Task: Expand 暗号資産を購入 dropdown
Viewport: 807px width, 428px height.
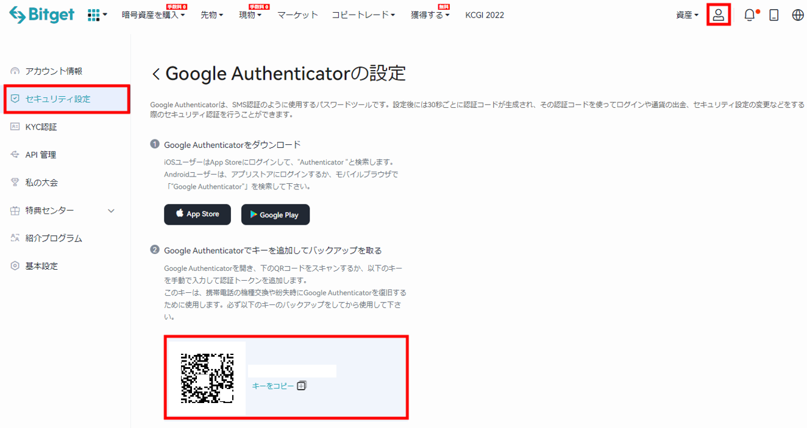Action: coord(154,15)
